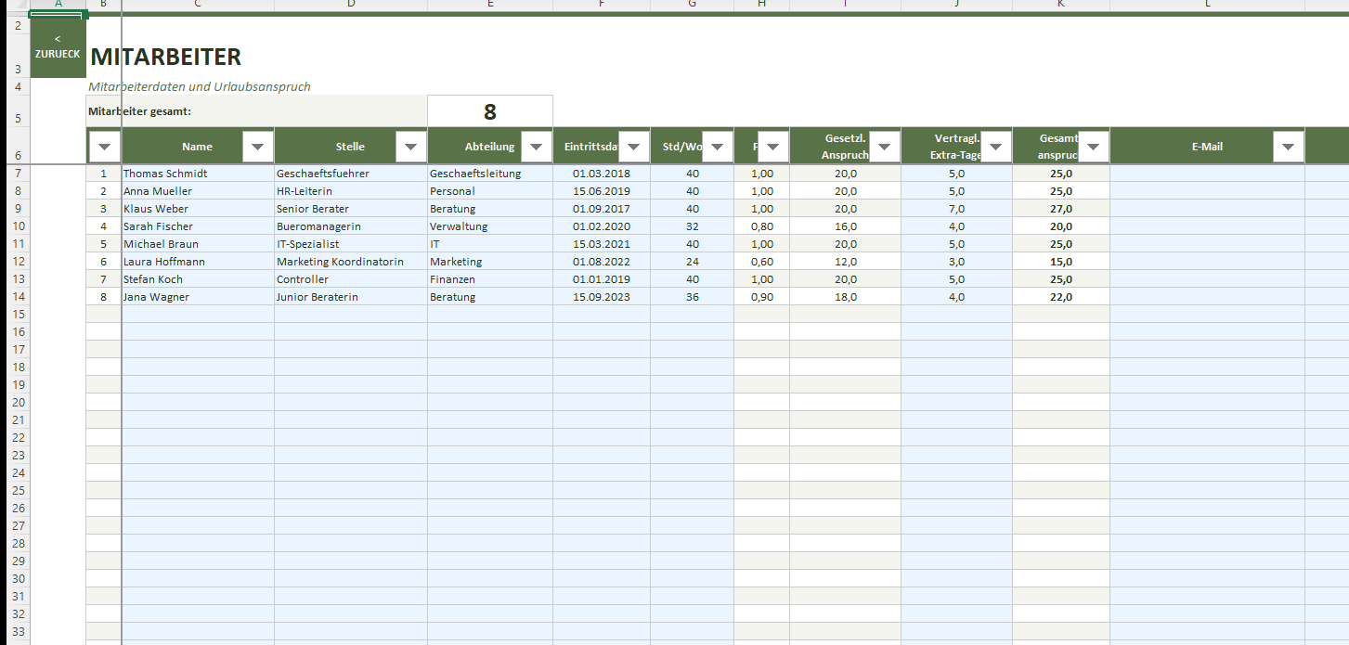Click the ZURUECK back button
This screenshot has height=645, width=1349.
pos(58,47)
